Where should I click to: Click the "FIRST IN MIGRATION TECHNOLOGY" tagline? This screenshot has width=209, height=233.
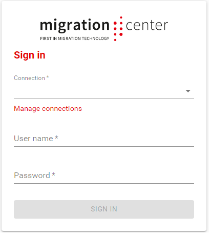click(75, 38)
